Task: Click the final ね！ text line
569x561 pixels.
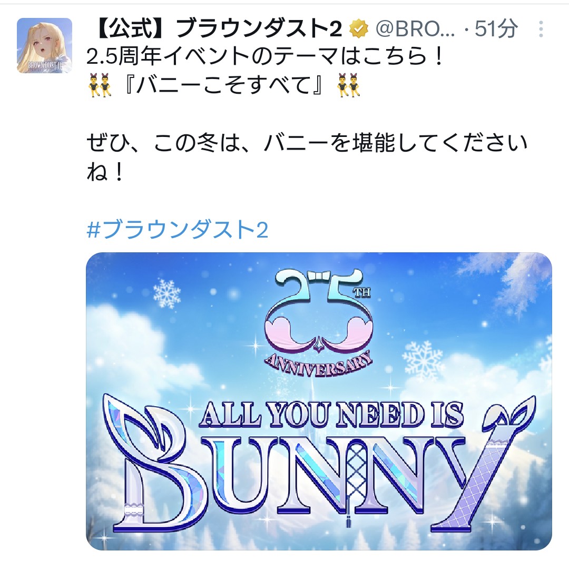Action: pos(105,172)
